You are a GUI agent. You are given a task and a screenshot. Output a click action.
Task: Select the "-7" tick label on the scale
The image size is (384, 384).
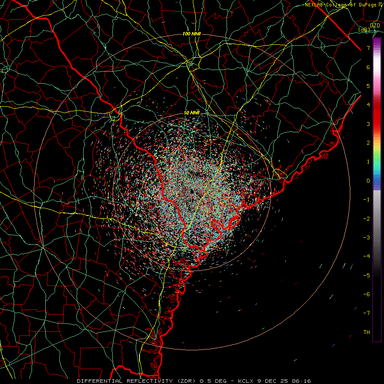(x=367, y=313)
